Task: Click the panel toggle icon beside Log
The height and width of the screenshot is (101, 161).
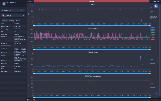Action: (x=28, y=100)
